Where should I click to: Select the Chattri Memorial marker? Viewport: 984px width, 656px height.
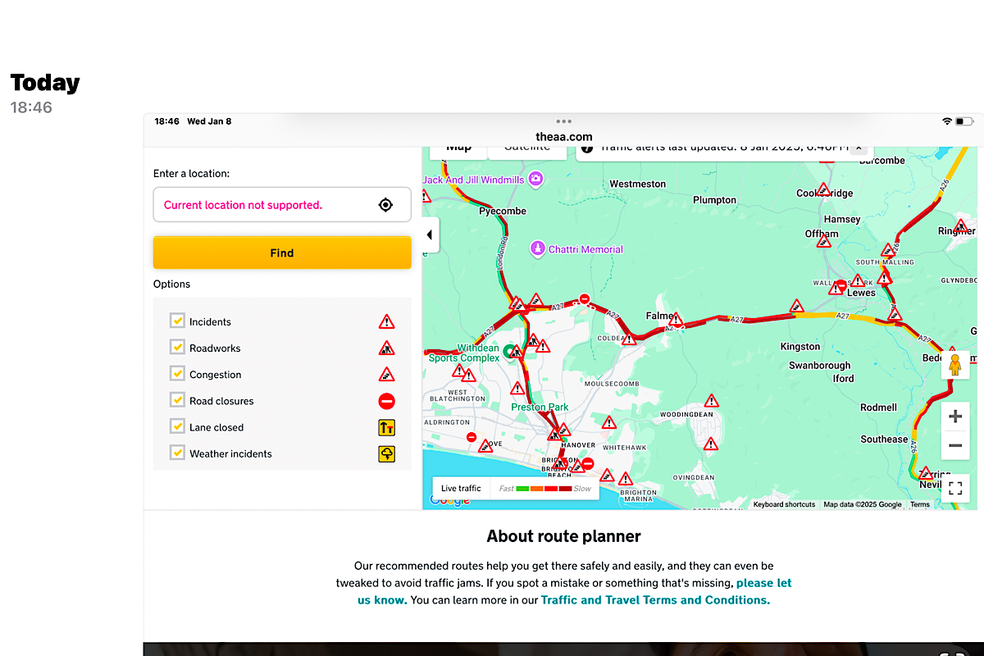click(538, 248)
